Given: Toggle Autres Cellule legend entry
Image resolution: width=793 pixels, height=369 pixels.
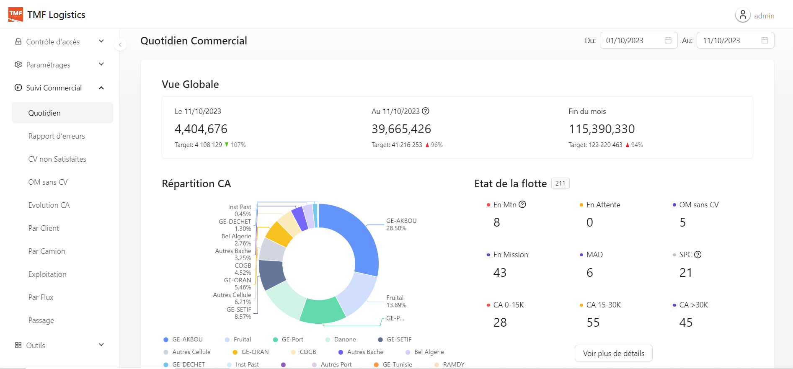Looking at the screenshot, I should [187, 352].
